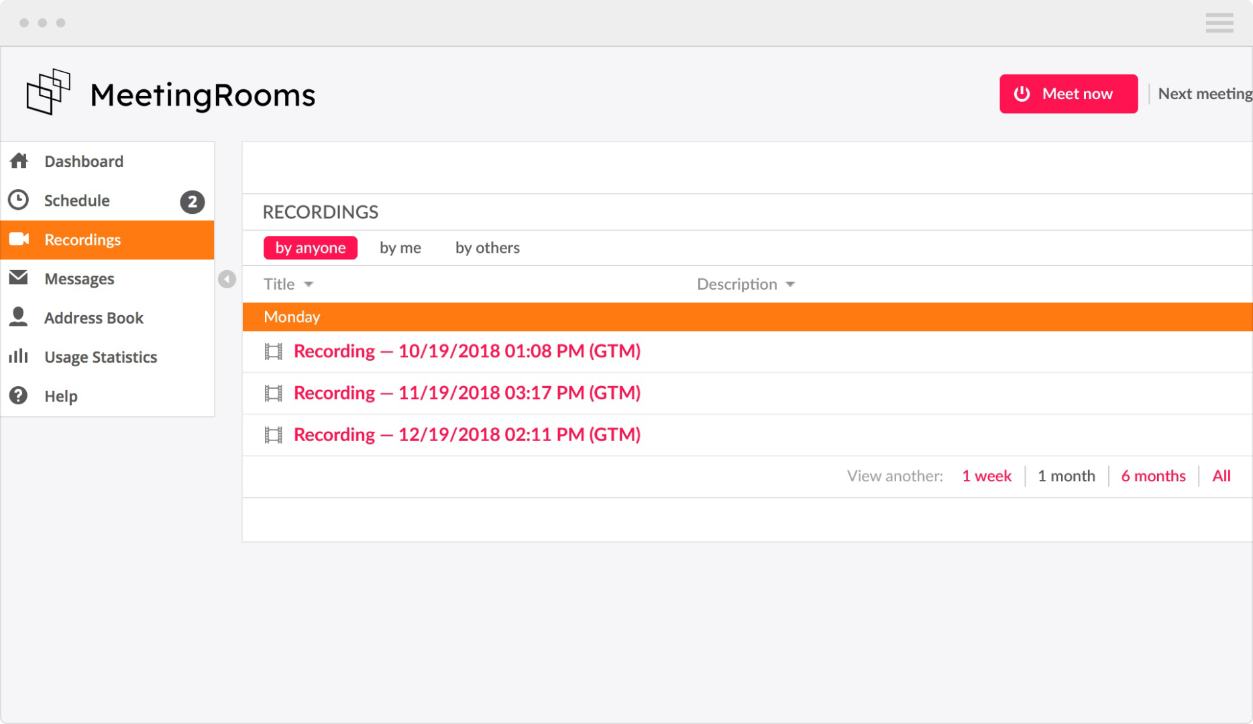Open Usage Statistics bar chart icon
Image resolution: width=1253 pixels, height=724 pixels.
(19, 356)
